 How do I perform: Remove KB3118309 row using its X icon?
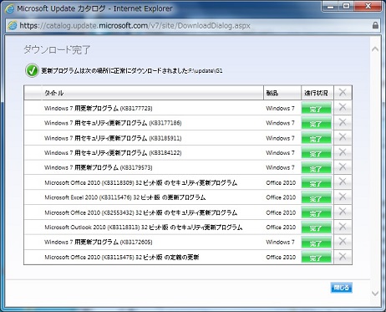click(343, 182)
